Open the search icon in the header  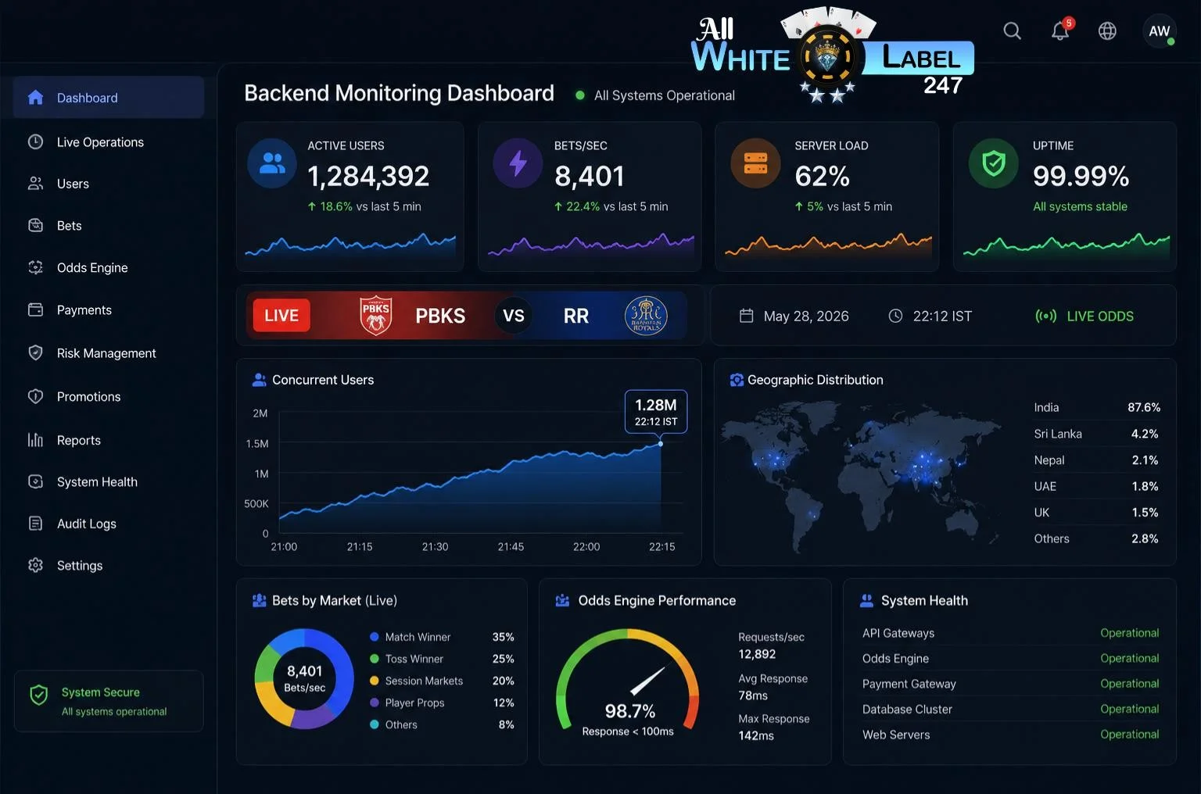(1012, 31)
